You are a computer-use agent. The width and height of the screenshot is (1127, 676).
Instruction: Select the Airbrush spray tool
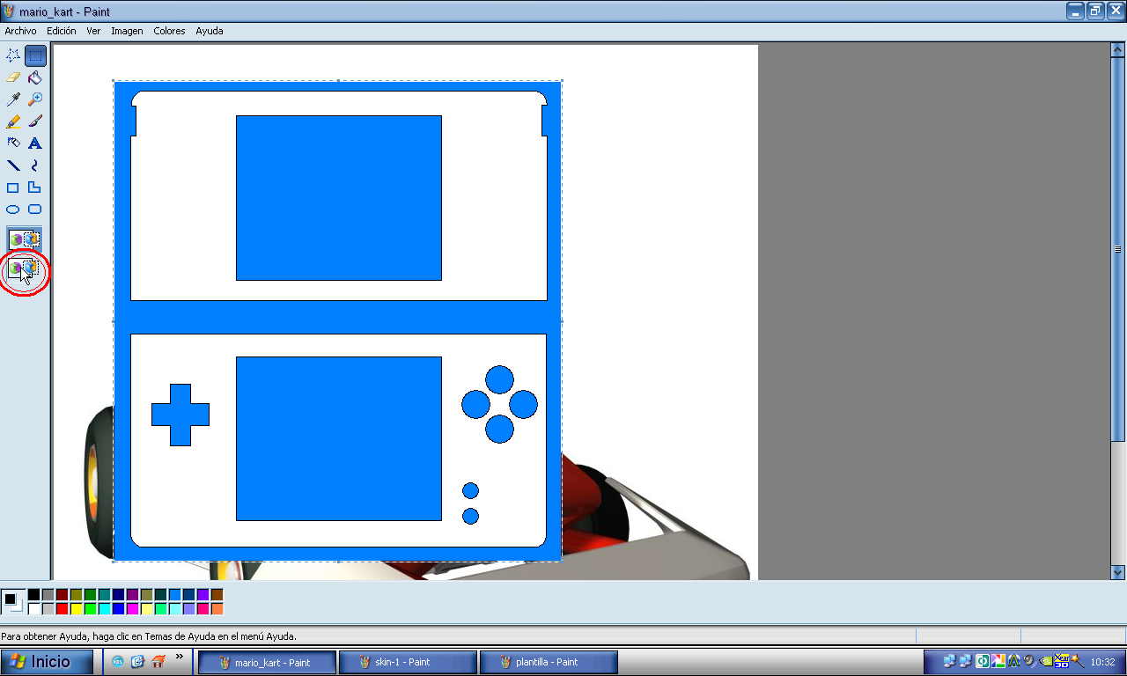[13, 143]
